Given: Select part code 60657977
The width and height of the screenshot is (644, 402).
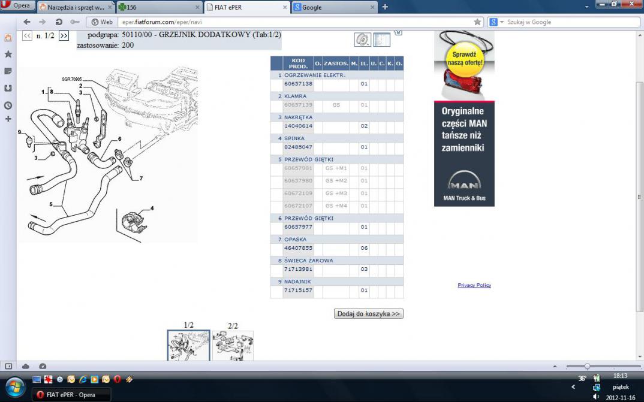Looking at the screenshot, I should pos(298,227).
